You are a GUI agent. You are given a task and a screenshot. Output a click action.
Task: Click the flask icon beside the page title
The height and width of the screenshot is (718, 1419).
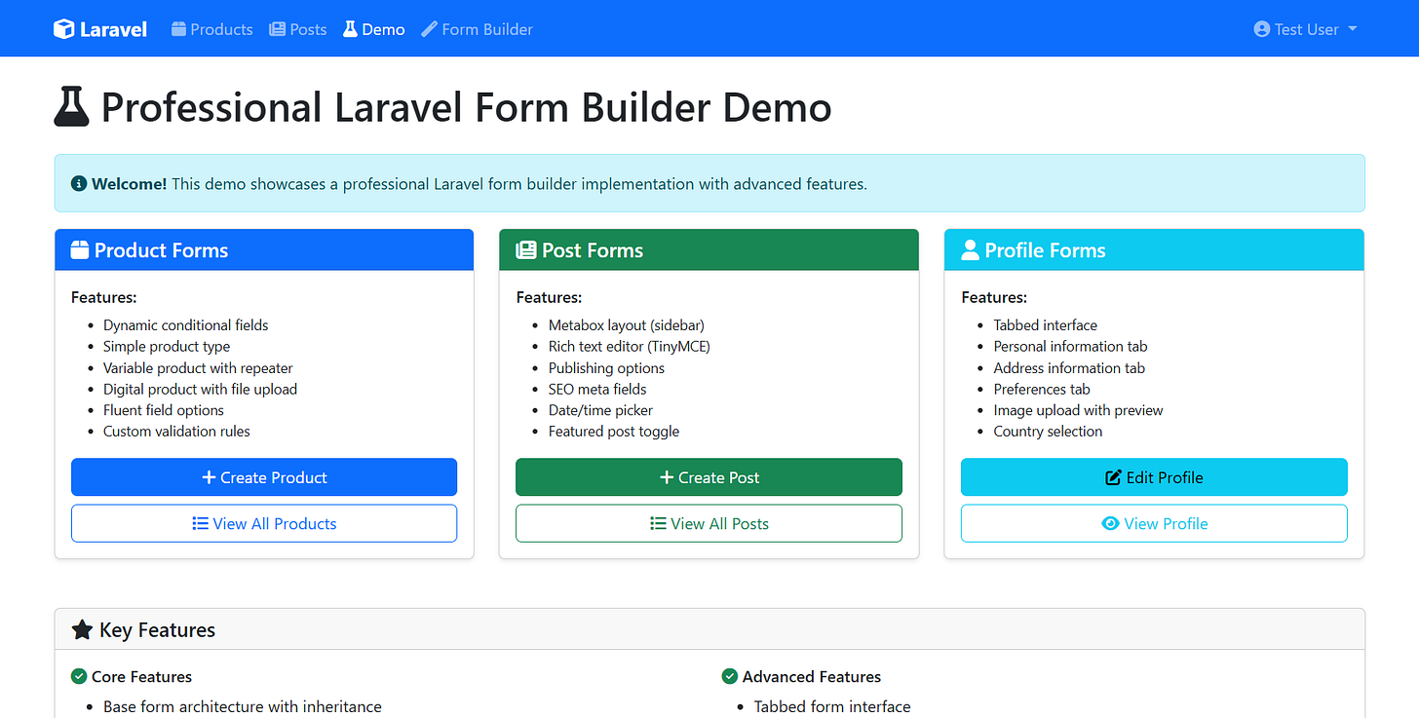tap(72, 107)
